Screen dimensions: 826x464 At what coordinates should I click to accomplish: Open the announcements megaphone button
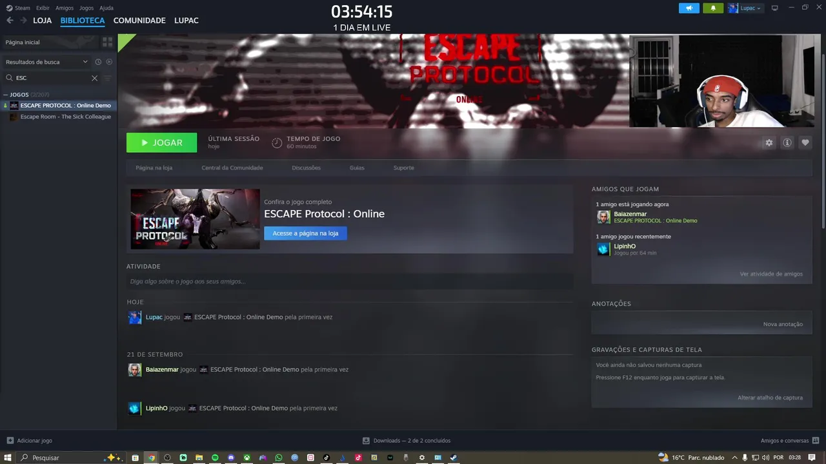click(x=689, y=8)
